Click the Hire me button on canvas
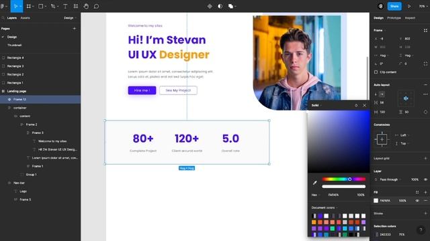The width and height of the screenshot is (430, 241). tap(142, 90)
